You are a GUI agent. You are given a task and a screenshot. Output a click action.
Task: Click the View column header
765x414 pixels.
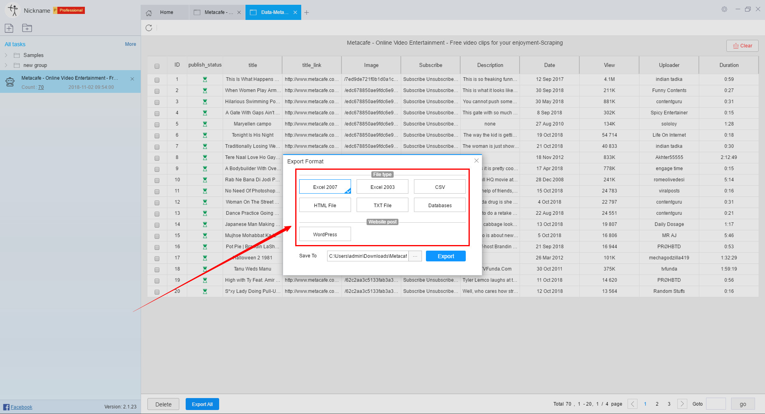coord(609,65)
